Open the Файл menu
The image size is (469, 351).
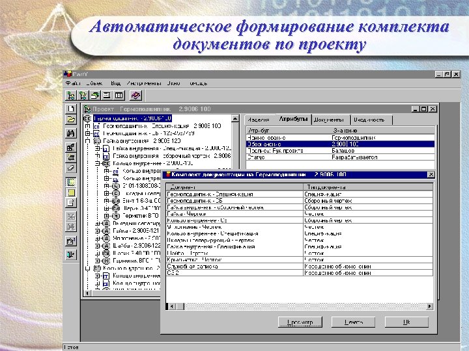[73, 83]
